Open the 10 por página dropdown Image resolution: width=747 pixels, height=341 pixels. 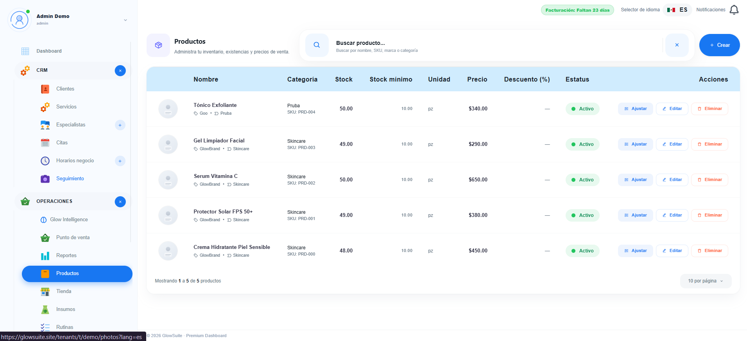coord(706,281)
